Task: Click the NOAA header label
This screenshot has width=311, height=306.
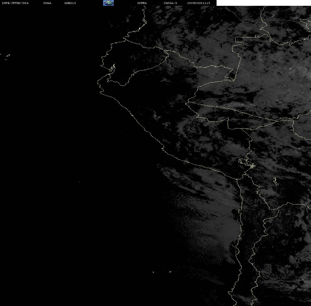Action: [x=47, y=3]
